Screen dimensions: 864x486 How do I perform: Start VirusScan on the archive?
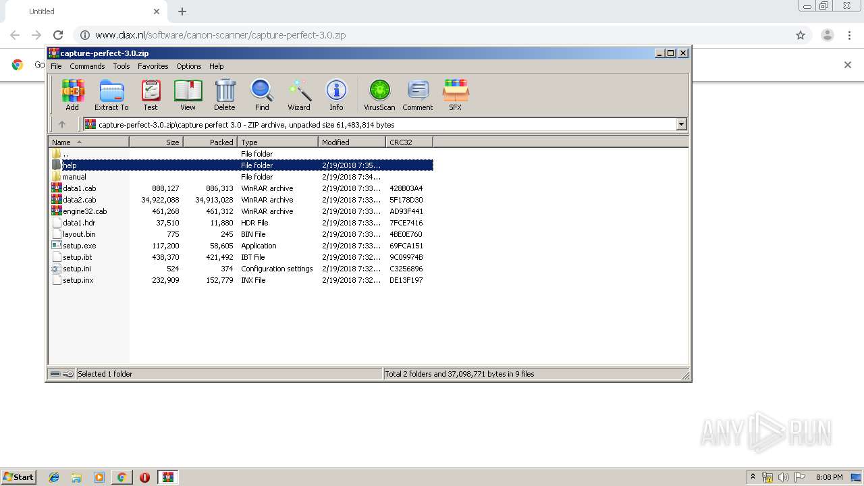[379, 94]
